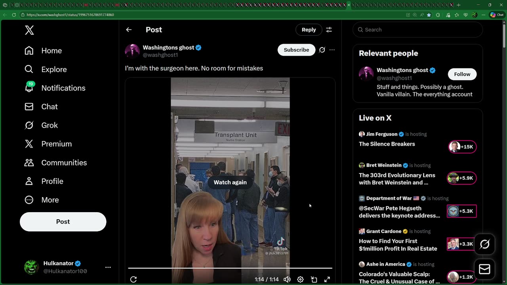This screenshot has width=507, height=285.
Task: Mute the video with the volume icon
Action: coord(287,279)
